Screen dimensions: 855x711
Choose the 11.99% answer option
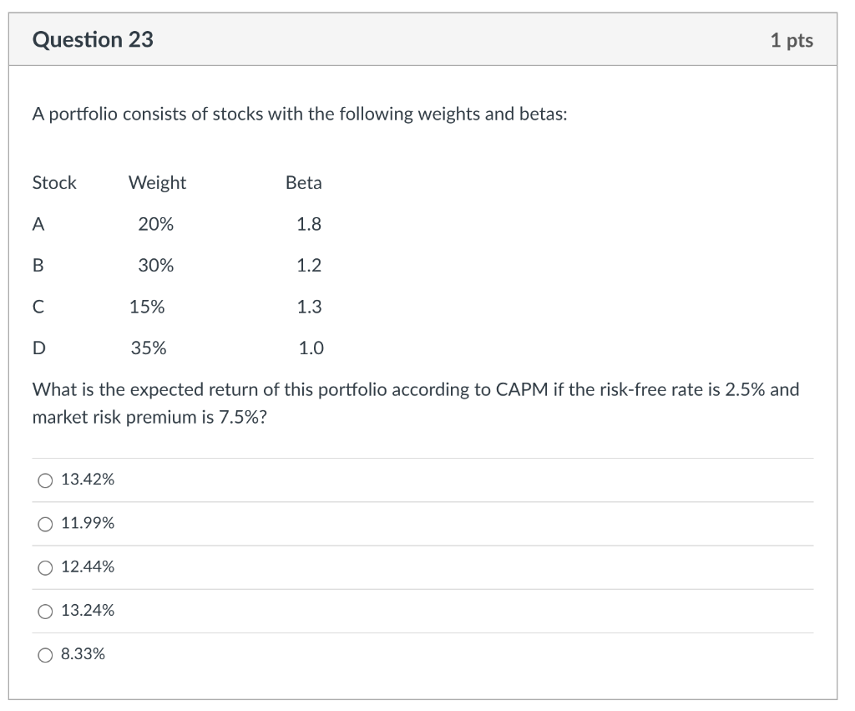tap(44, 524)
